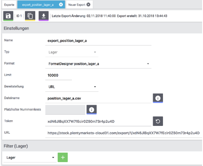
Task: Close the Neuer Export tab
Action: tap(89, 5)
